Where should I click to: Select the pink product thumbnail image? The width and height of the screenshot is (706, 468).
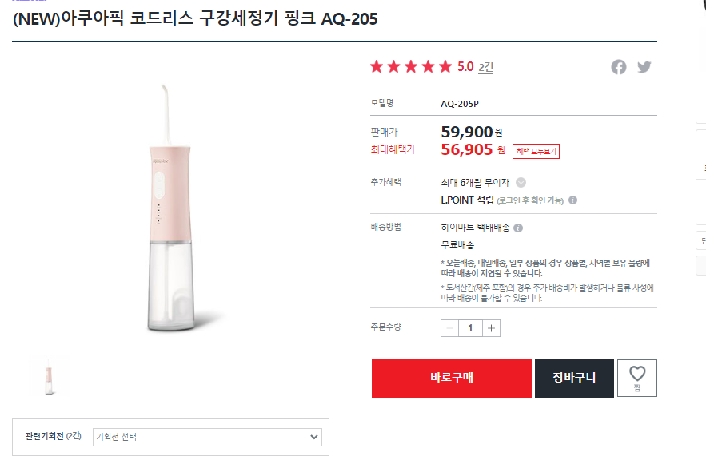(49, 377)
